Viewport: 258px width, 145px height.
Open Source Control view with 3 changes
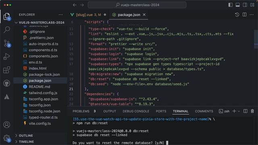pyautogui.click(x=7, y=43)
